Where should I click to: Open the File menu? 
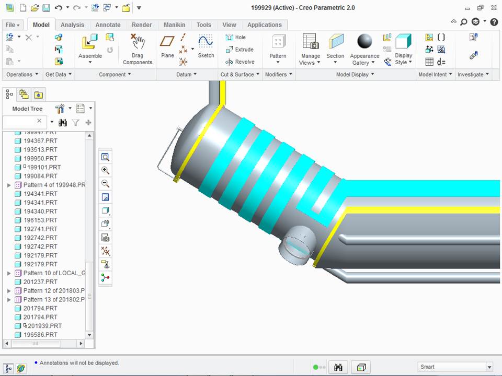[13, 25]
